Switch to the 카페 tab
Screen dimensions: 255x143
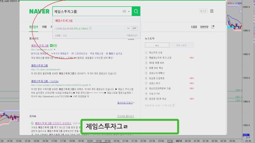point(44,27)
